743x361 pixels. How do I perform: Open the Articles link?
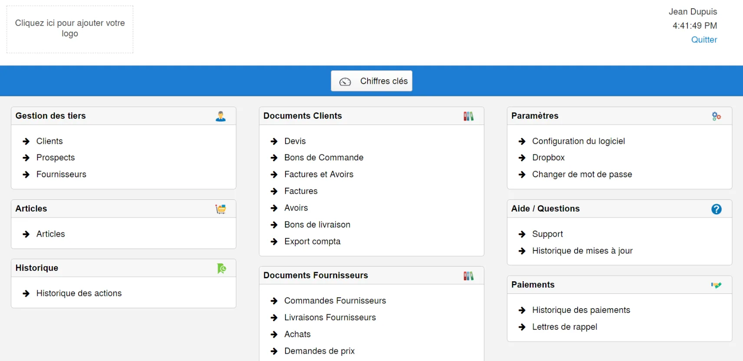pos(50,234)
